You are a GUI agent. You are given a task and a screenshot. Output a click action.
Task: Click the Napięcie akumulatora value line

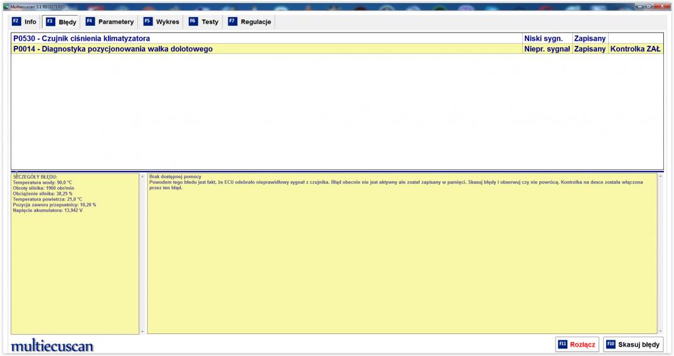pos(47,211)
